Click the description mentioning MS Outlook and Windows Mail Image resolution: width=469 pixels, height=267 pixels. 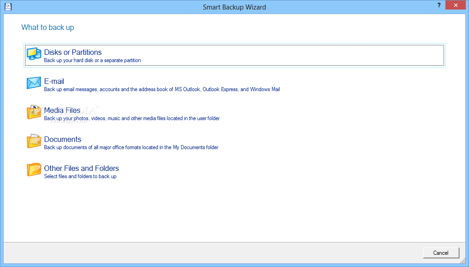coord(162,89)
